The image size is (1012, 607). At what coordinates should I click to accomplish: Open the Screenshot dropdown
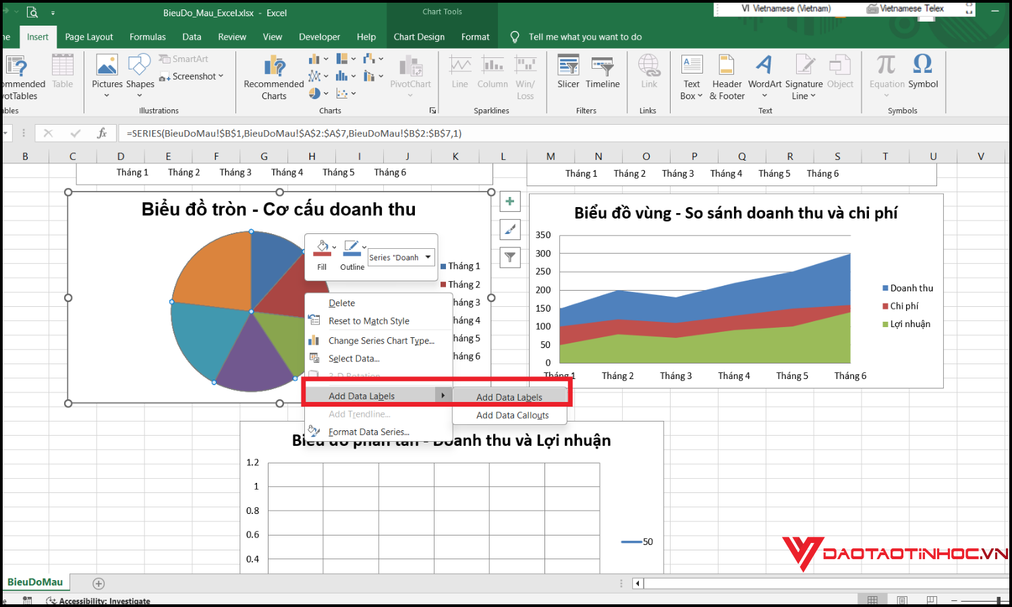(x=197, y=76)
